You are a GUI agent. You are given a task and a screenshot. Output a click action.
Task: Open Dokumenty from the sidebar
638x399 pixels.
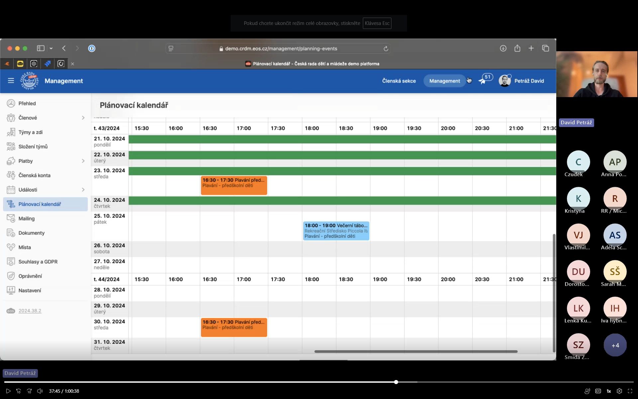coord(31,233)
